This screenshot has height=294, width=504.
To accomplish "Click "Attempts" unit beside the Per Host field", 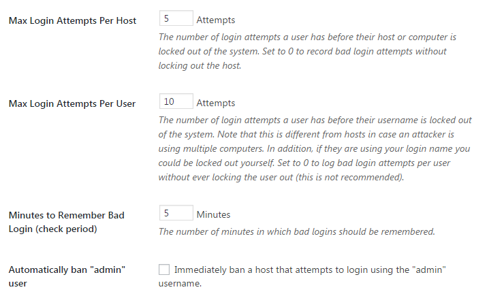I will click(215, 20).
